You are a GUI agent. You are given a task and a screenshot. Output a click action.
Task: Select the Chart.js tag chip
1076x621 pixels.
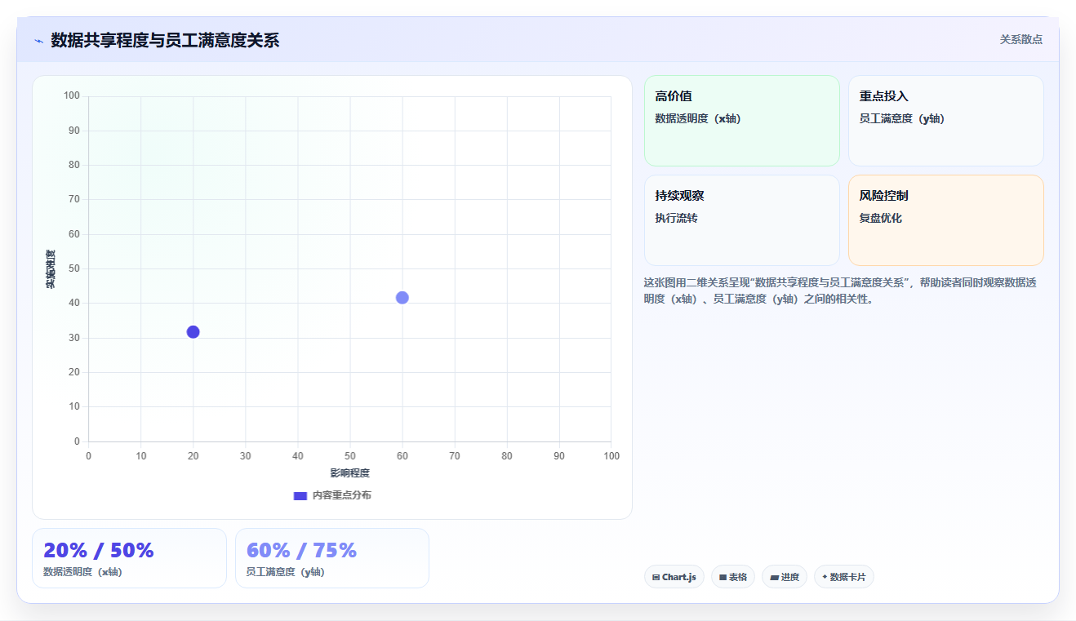click(x=674, y=577)
